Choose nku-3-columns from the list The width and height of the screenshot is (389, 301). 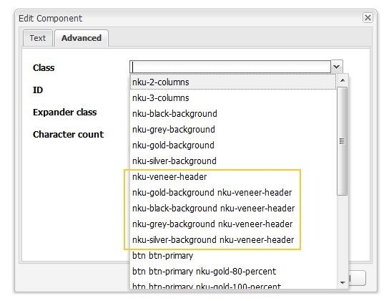tap(232, 98)
